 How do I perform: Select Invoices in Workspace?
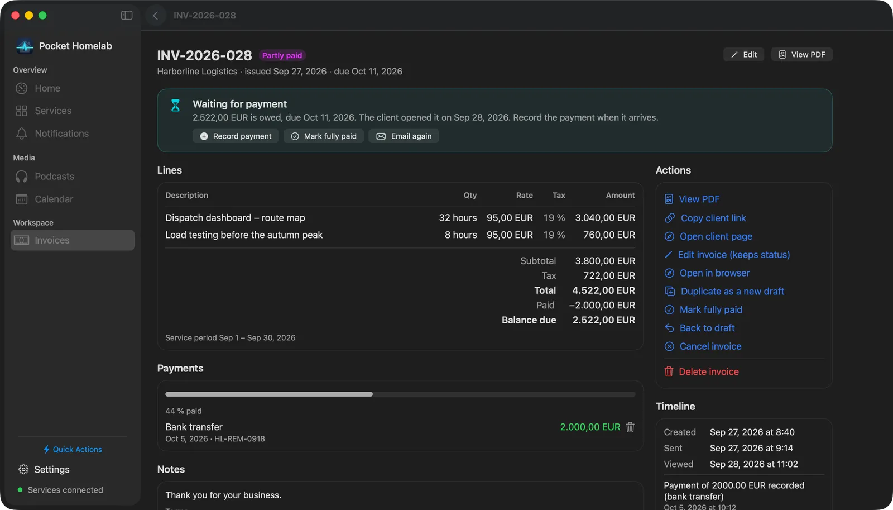[73, 240]
